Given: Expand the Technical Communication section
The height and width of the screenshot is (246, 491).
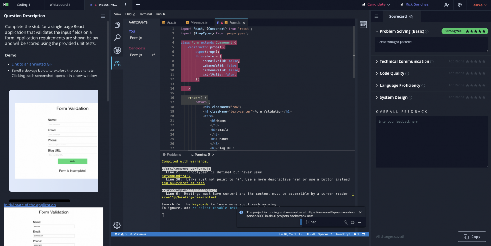Looking at the screenshot, I should pyautogui.click(x=404, y=62).
